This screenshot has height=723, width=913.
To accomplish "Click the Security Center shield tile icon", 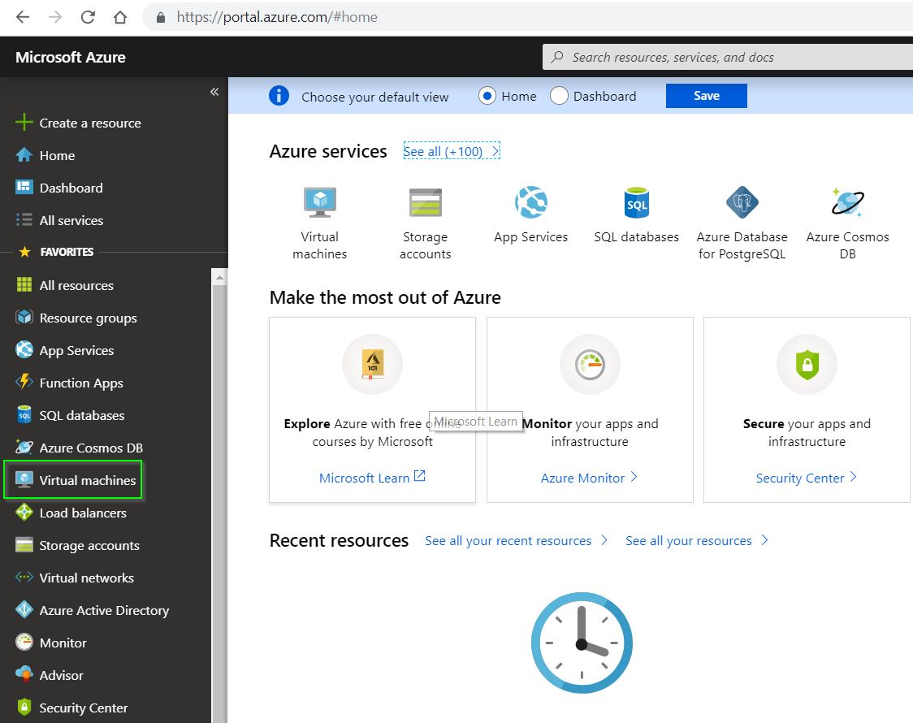I will [807, 365].
